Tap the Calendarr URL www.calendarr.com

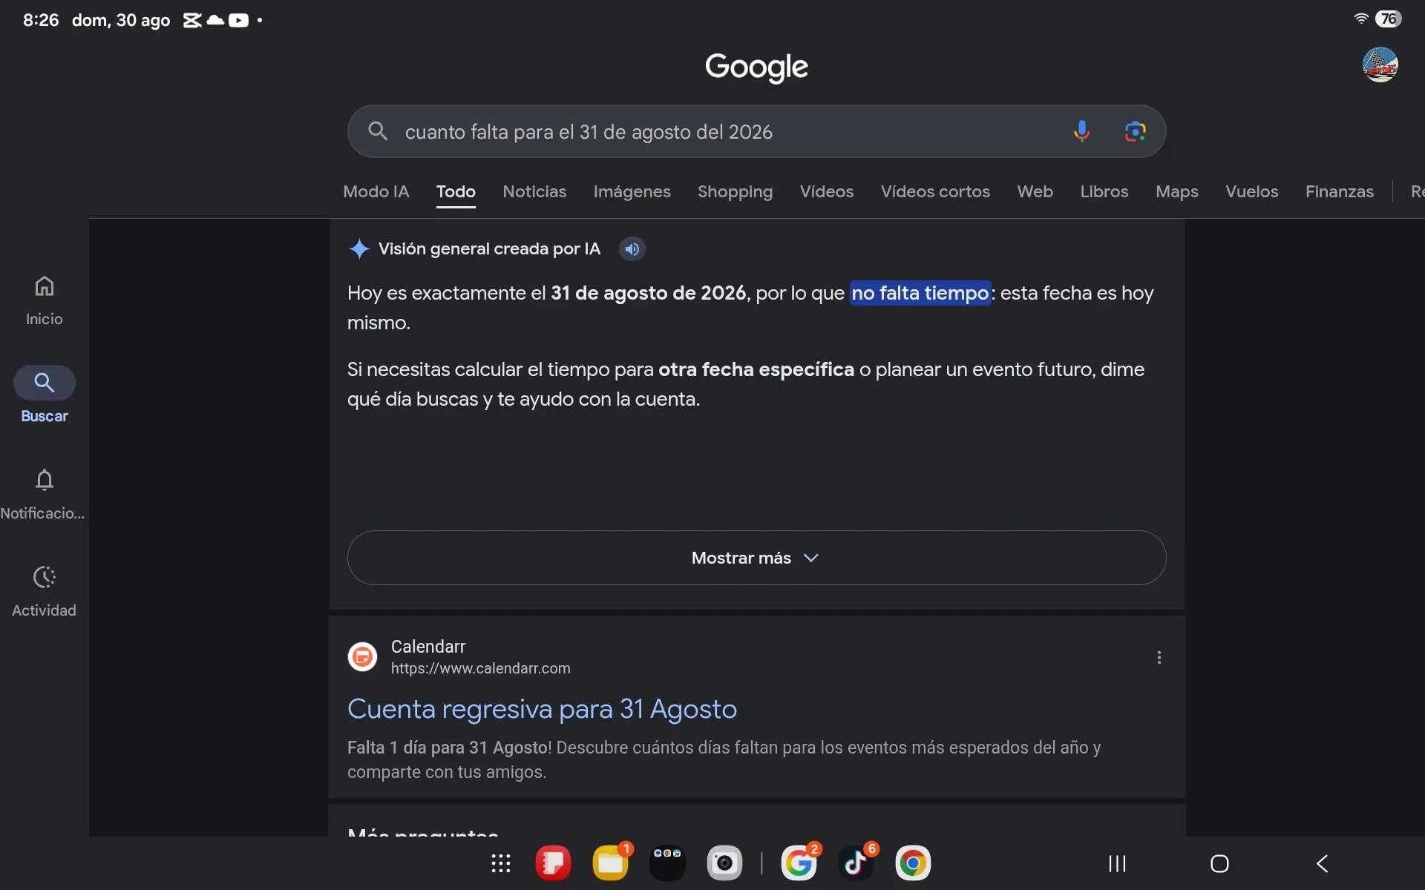[x=481, y=668]
